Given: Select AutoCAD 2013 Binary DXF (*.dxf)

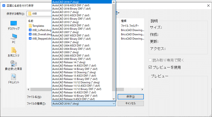Looking at the screenshot, I should click(82, 19).
